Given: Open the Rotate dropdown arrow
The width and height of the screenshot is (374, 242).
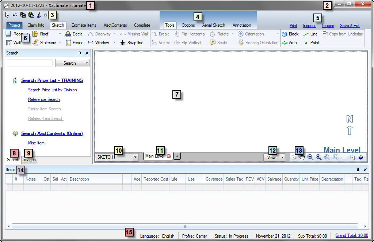Looking at the screenshot, I should (233, 34).
